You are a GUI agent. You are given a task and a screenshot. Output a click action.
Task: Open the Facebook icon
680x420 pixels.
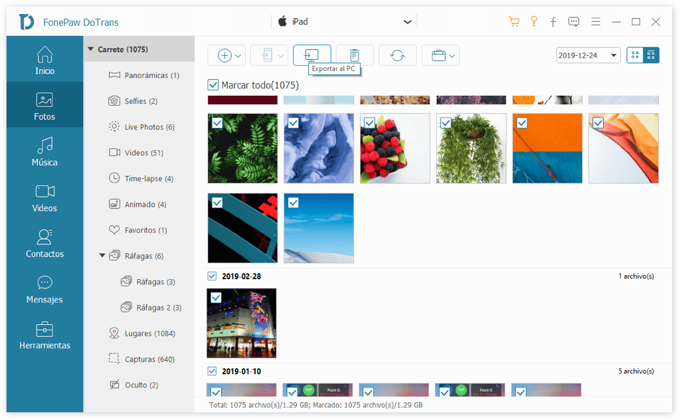coord(553,22)
